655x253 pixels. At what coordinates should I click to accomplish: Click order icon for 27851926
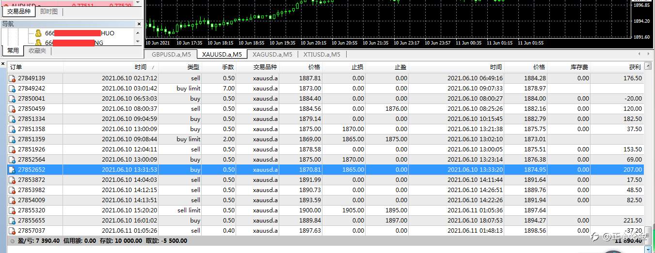[x=12, y=149]
